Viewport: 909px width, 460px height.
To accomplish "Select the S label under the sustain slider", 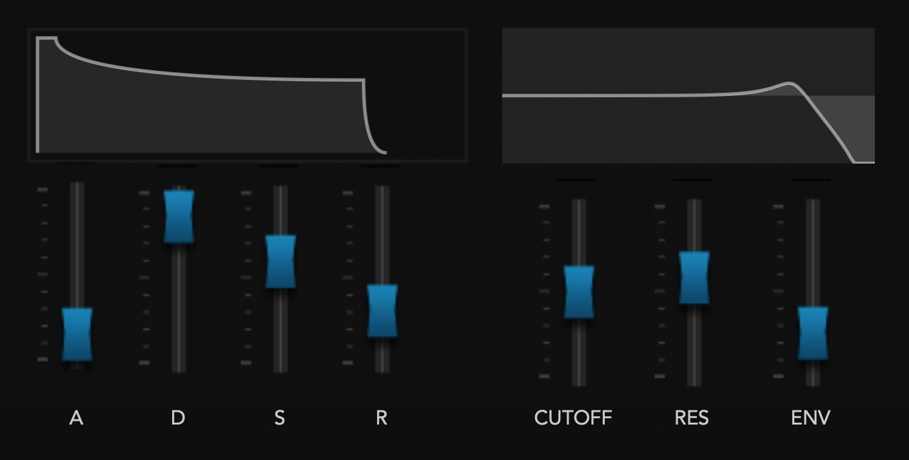I will point(279,418).
